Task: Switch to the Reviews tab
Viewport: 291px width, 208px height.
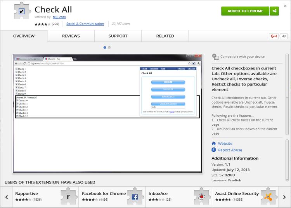Action: pos(71,36)
